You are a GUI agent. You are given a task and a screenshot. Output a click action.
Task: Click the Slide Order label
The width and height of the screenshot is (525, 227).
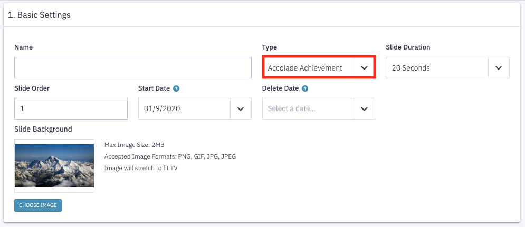click(x=32, y=88)
